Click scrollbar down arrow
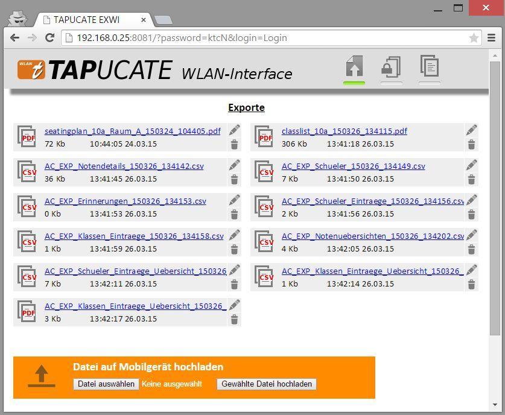Image resolution: width=505 pixels, height=415 pixels. [495, 405]
